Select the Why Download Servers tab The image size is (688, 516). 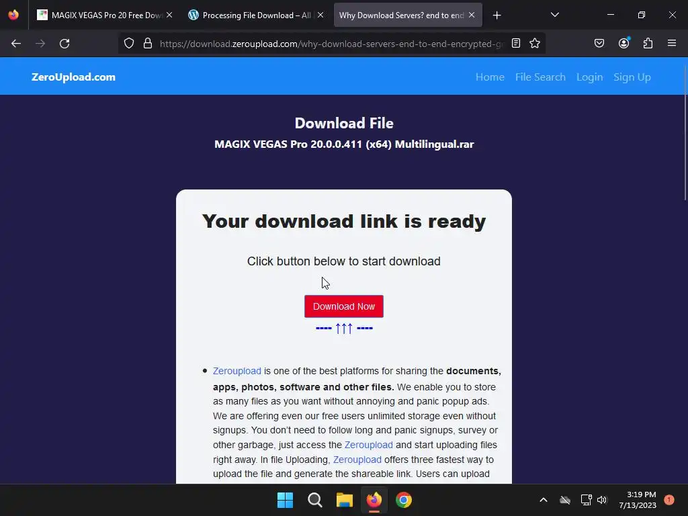pos(408,15)
